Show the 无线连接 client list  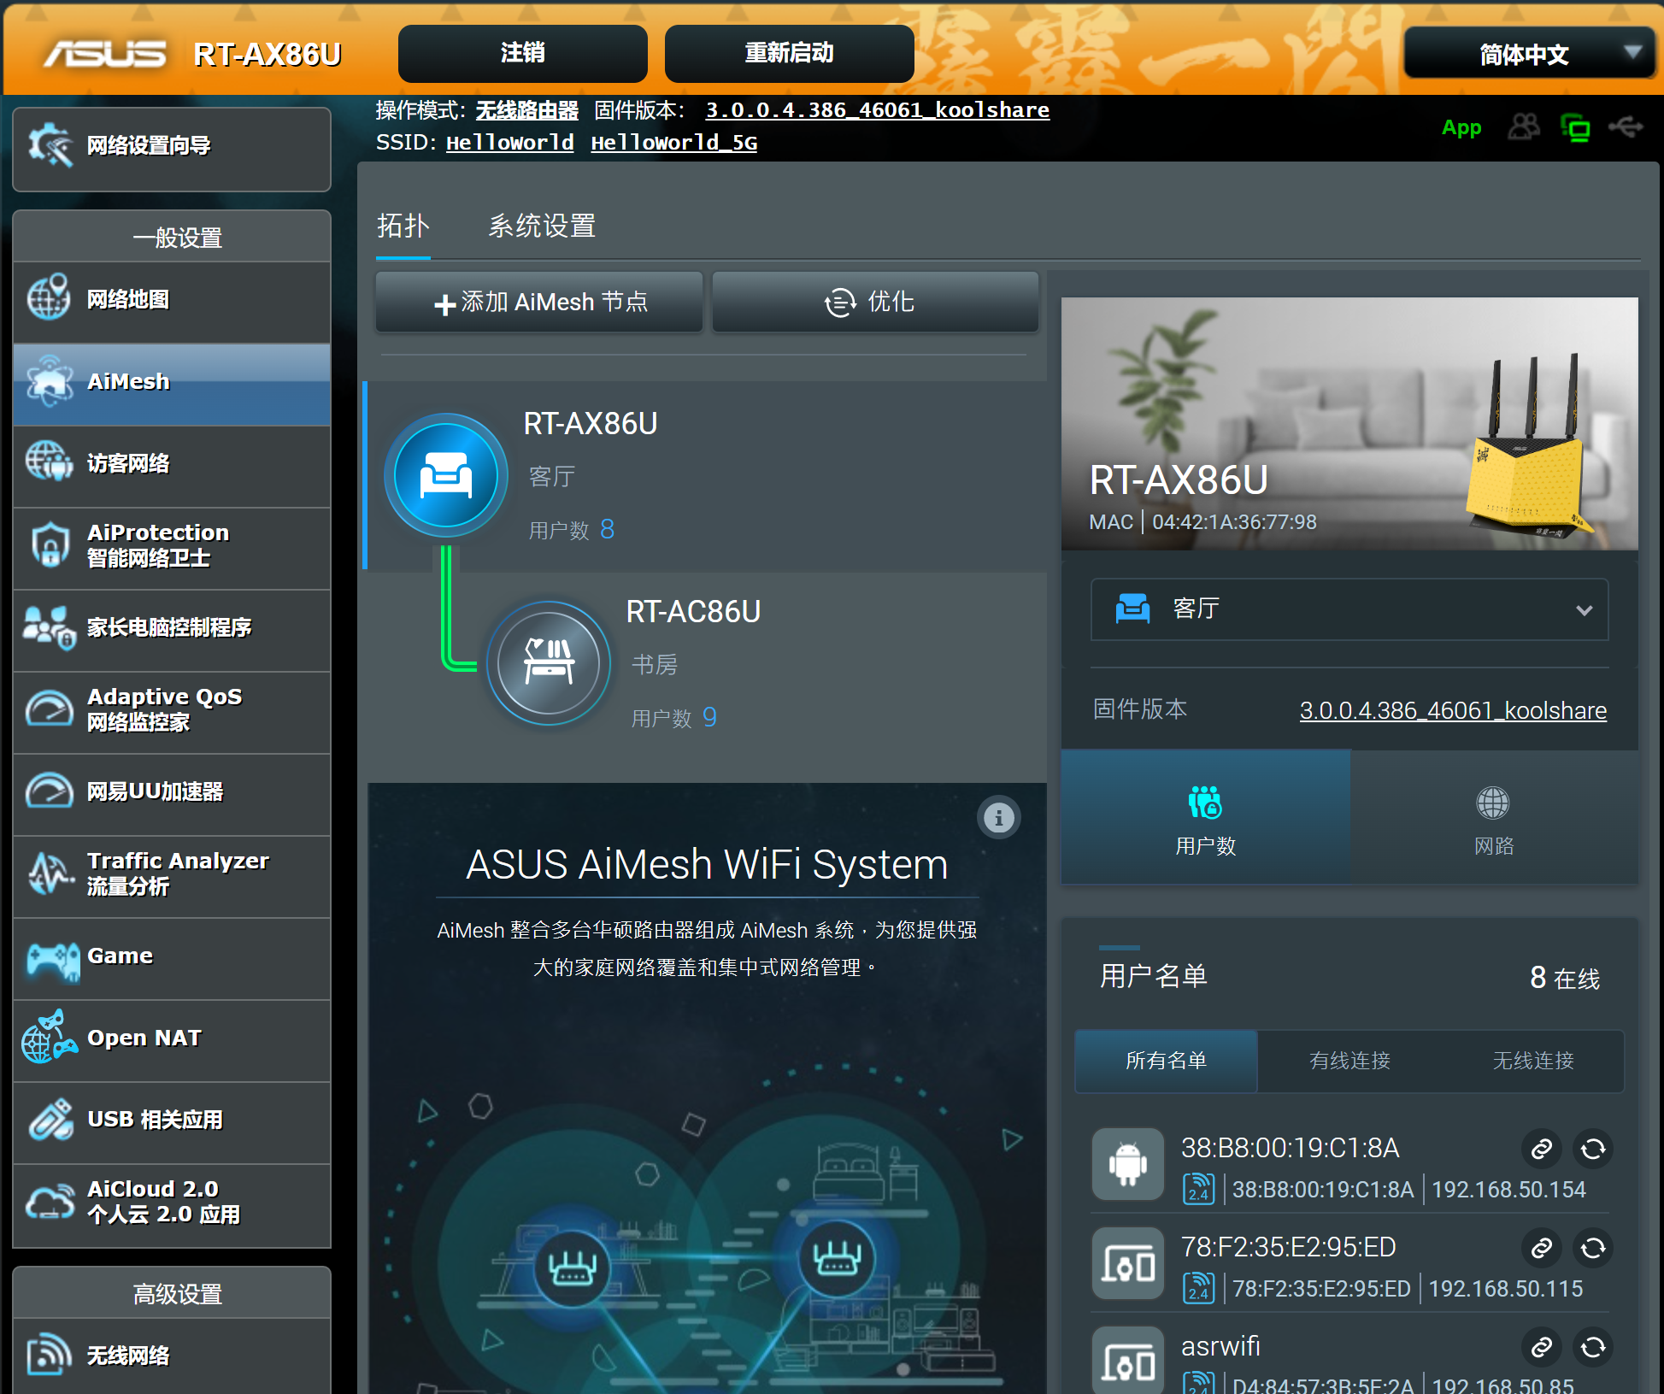(x=1533, y=1061)
